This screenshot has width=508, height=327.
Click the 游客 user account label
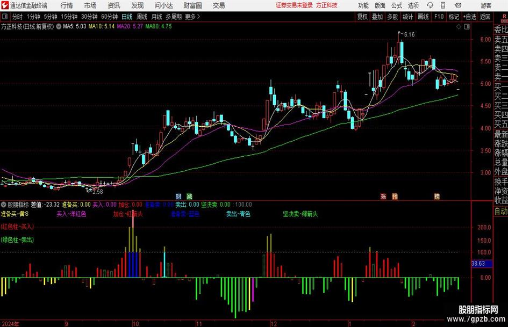(485, 5)
